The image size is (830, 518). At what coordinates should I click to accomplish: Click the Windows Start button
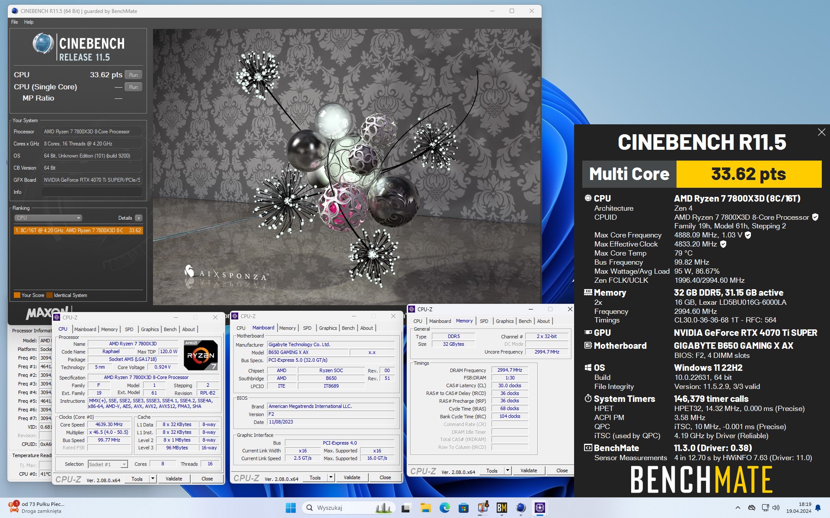(290, 508)
